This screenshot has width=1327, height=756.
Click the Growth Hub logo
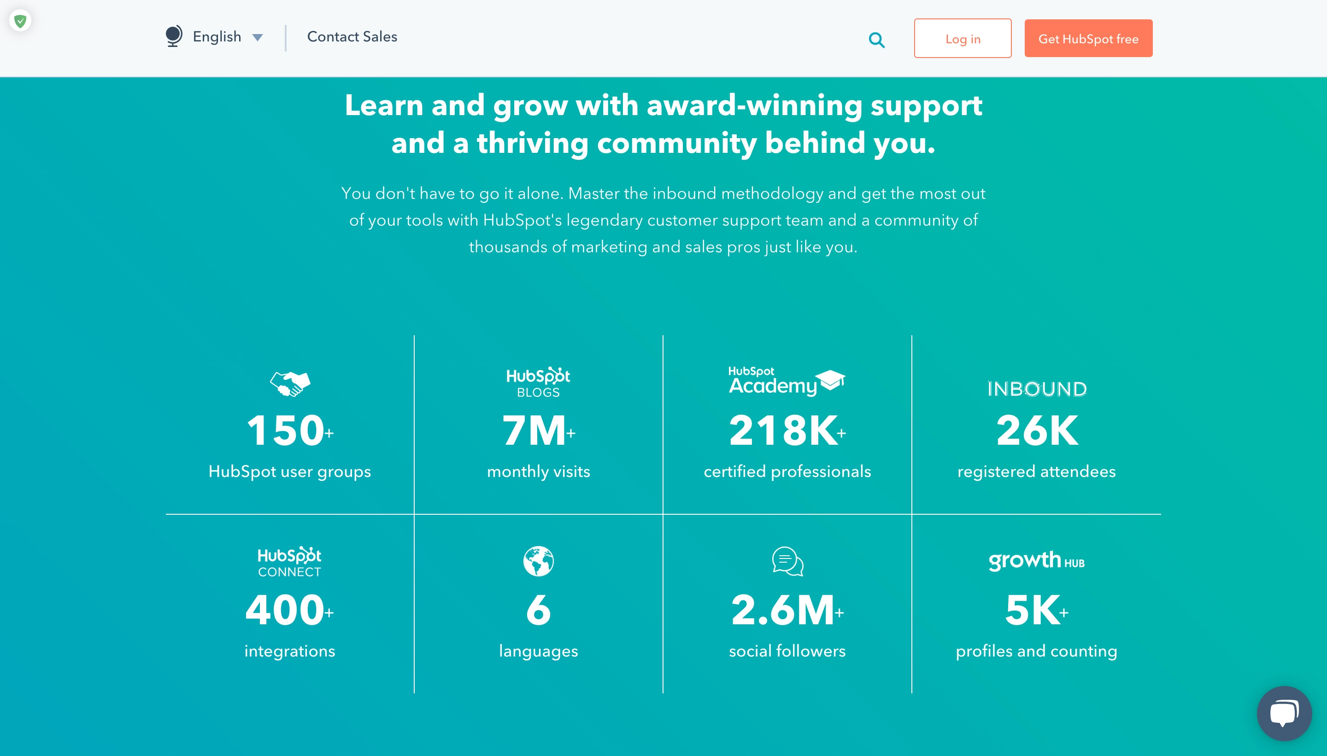(1036, 561)
